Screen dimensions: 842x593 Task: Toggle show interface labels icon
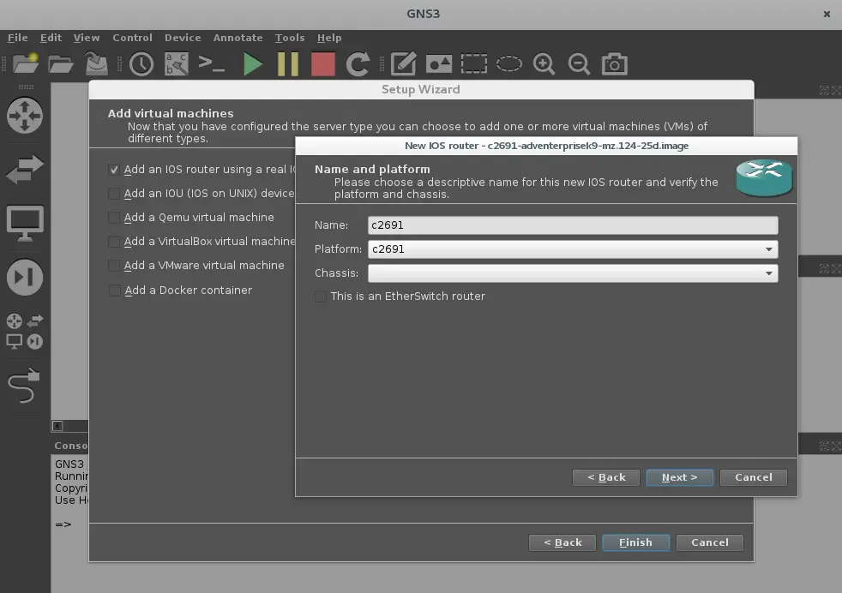(177, 64)
